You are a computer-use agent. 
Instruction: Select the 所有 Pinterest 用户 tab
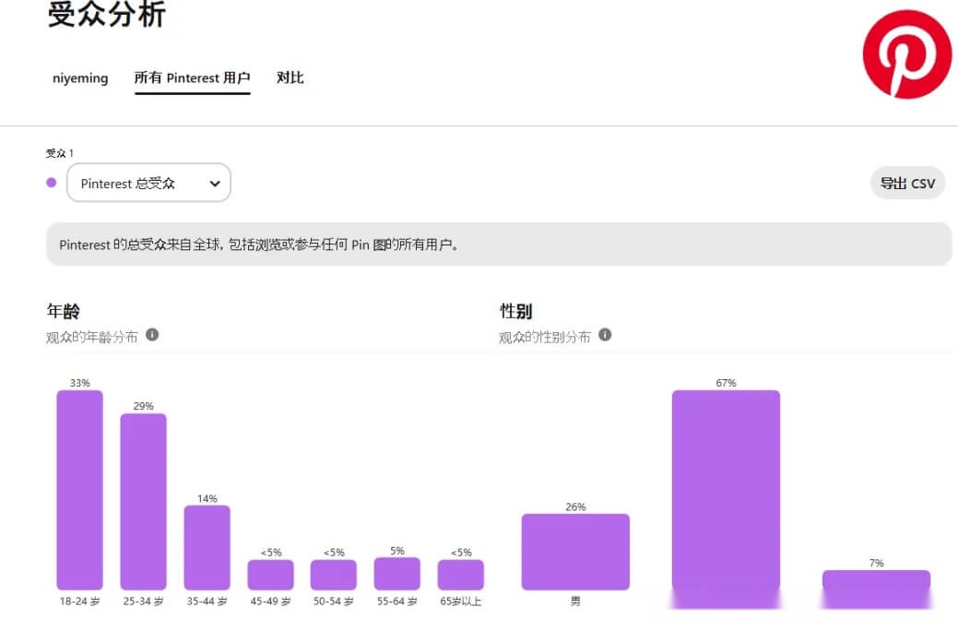click(193, 78)
